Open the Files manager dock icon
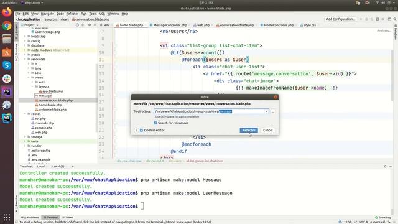This screenshot has width=398, height=224. click(7, 39)
